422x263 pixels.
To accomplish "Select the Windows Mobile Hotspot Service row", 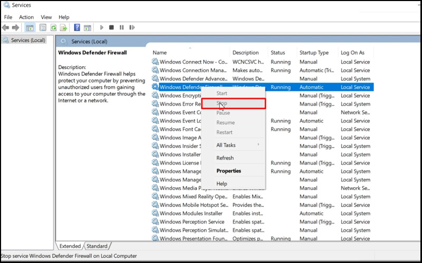I will (262, 205).
